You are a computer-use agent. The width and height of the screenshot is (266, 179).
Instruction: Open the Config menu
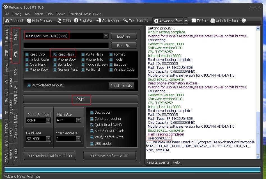pos(17,14)
